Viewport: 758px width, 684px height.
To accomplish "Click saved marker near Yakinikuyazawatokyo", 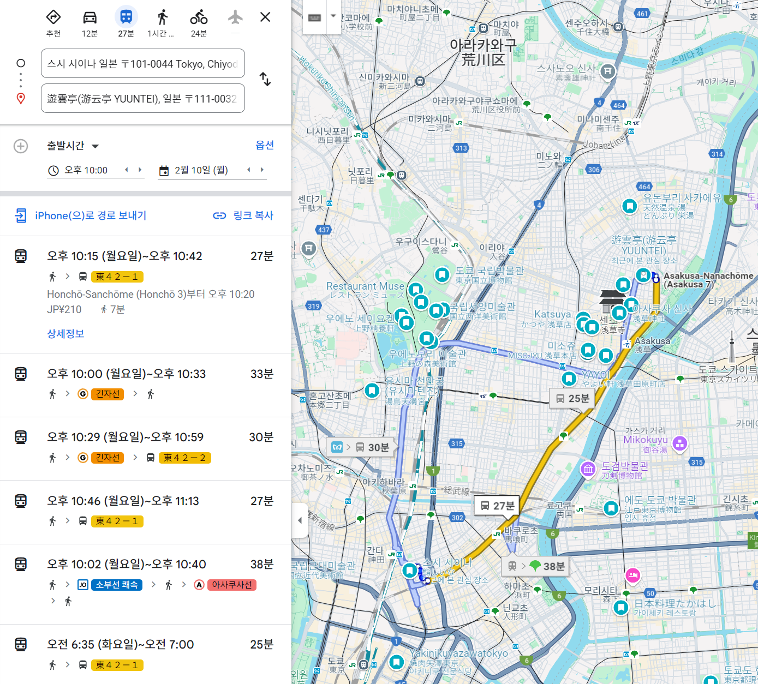I will click(x=397, y=662).
